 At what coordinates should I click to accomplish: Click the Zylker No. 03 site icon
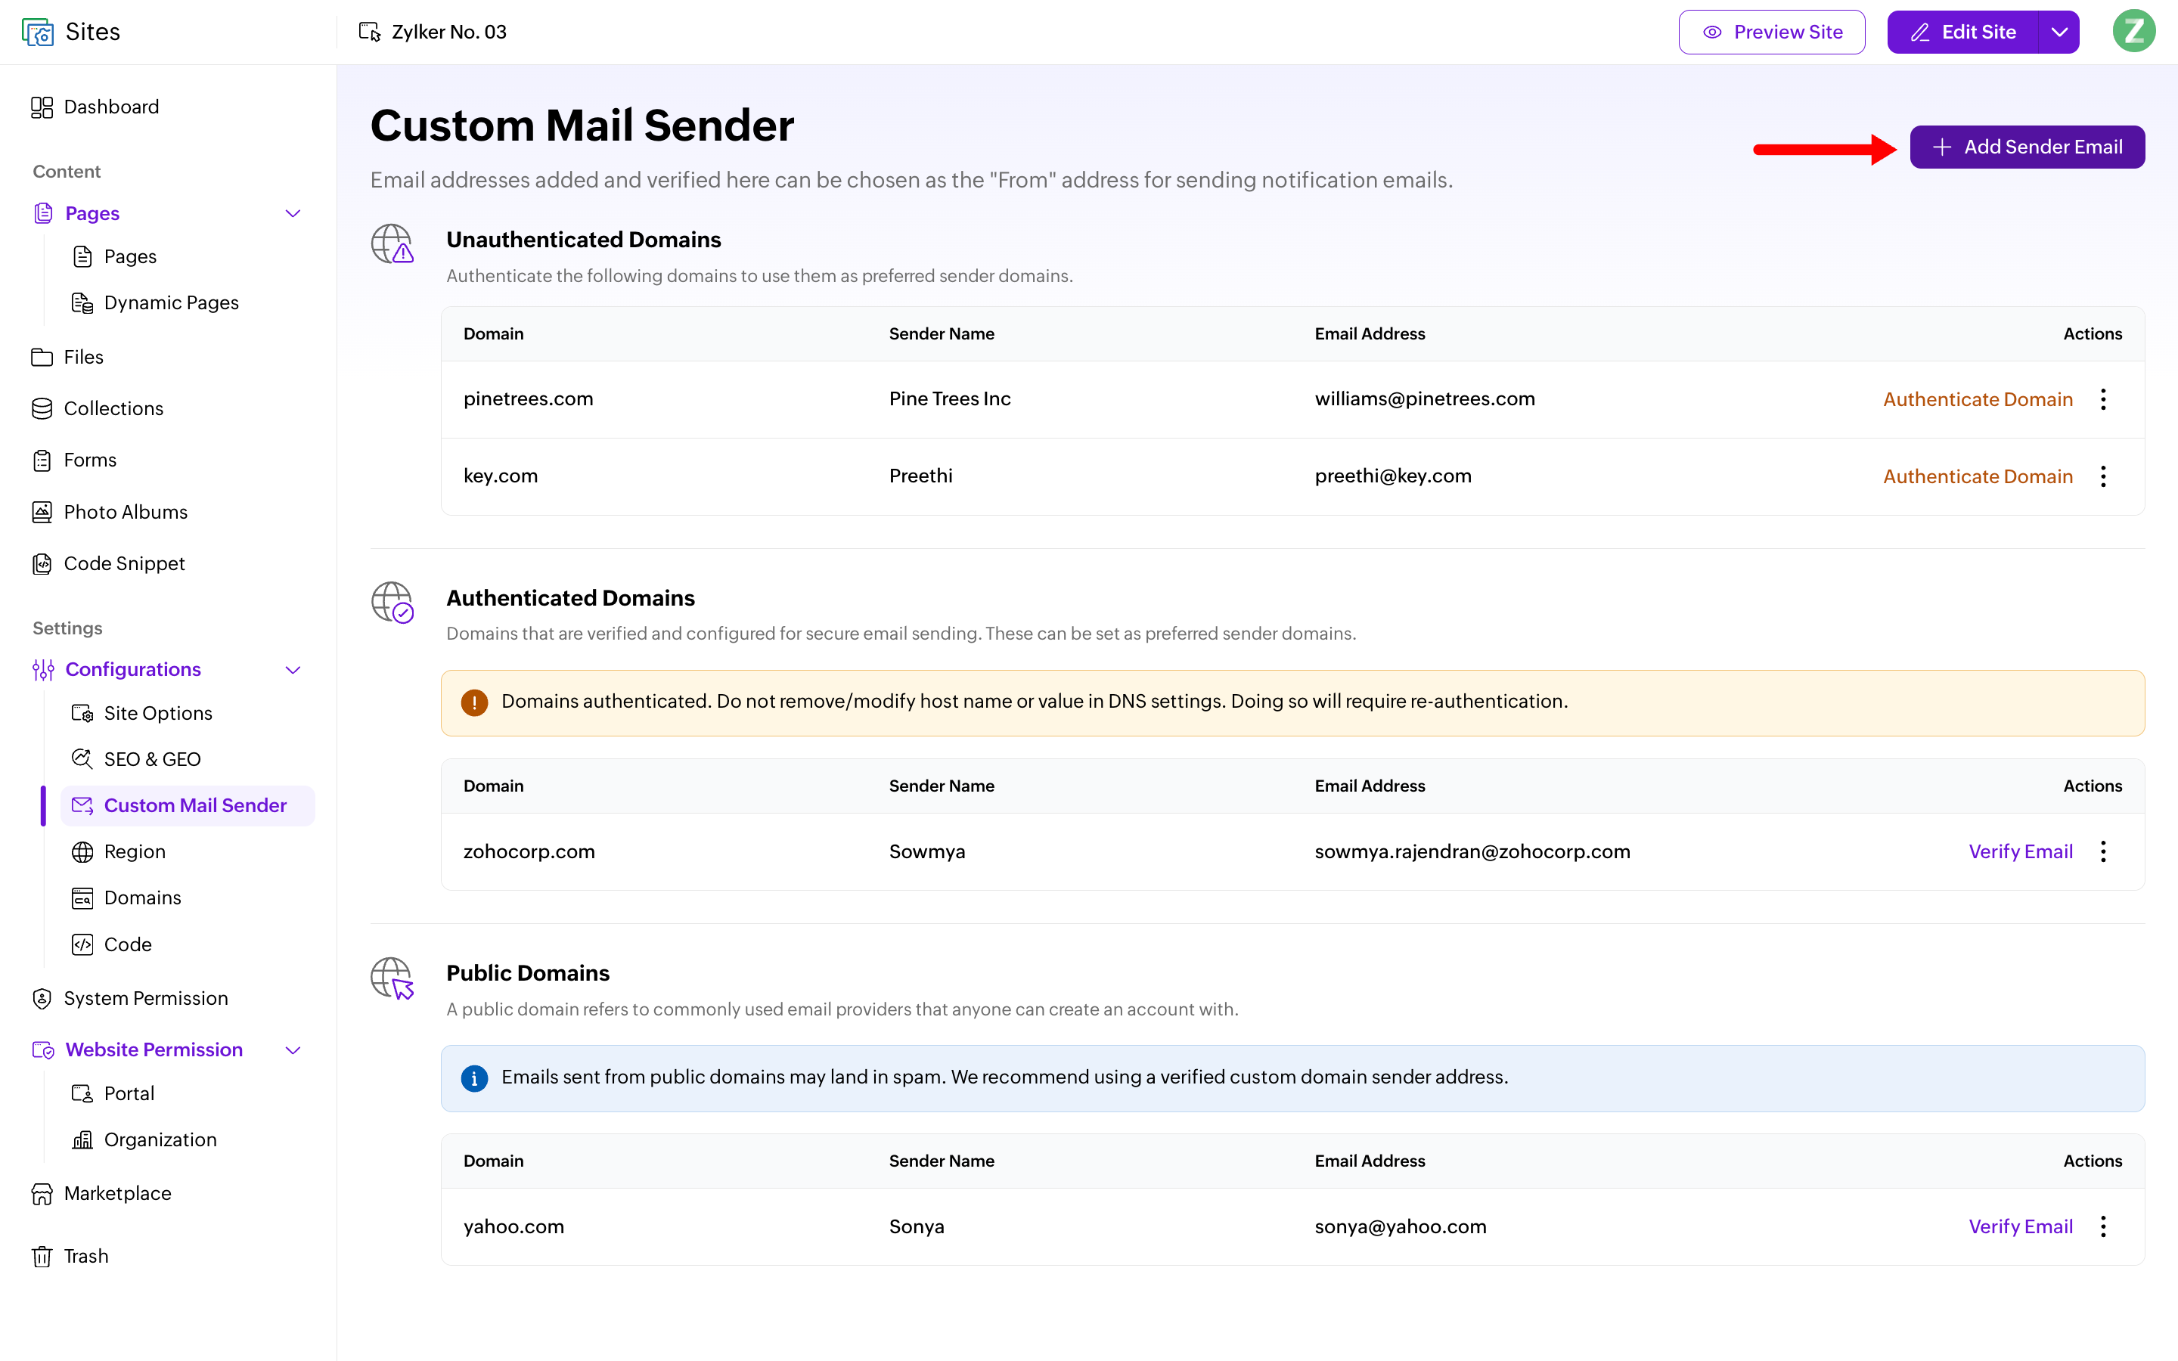coord(369,32)
